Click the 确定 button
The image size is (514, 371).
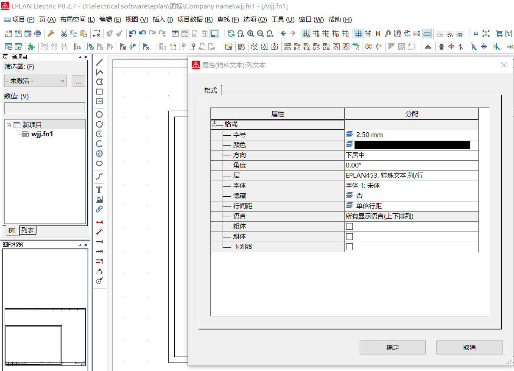392,348
